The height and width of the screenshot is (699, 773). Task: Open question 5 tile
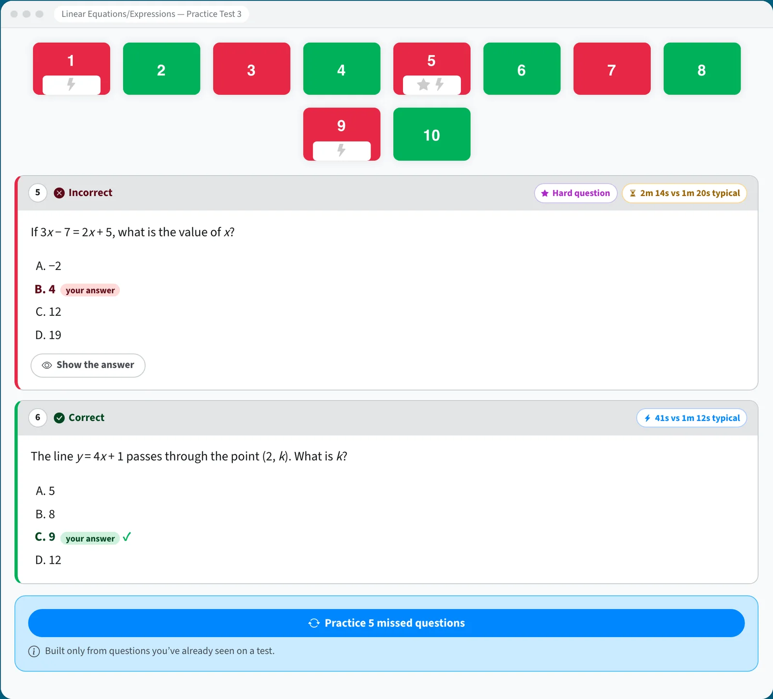tap(432, 69)
